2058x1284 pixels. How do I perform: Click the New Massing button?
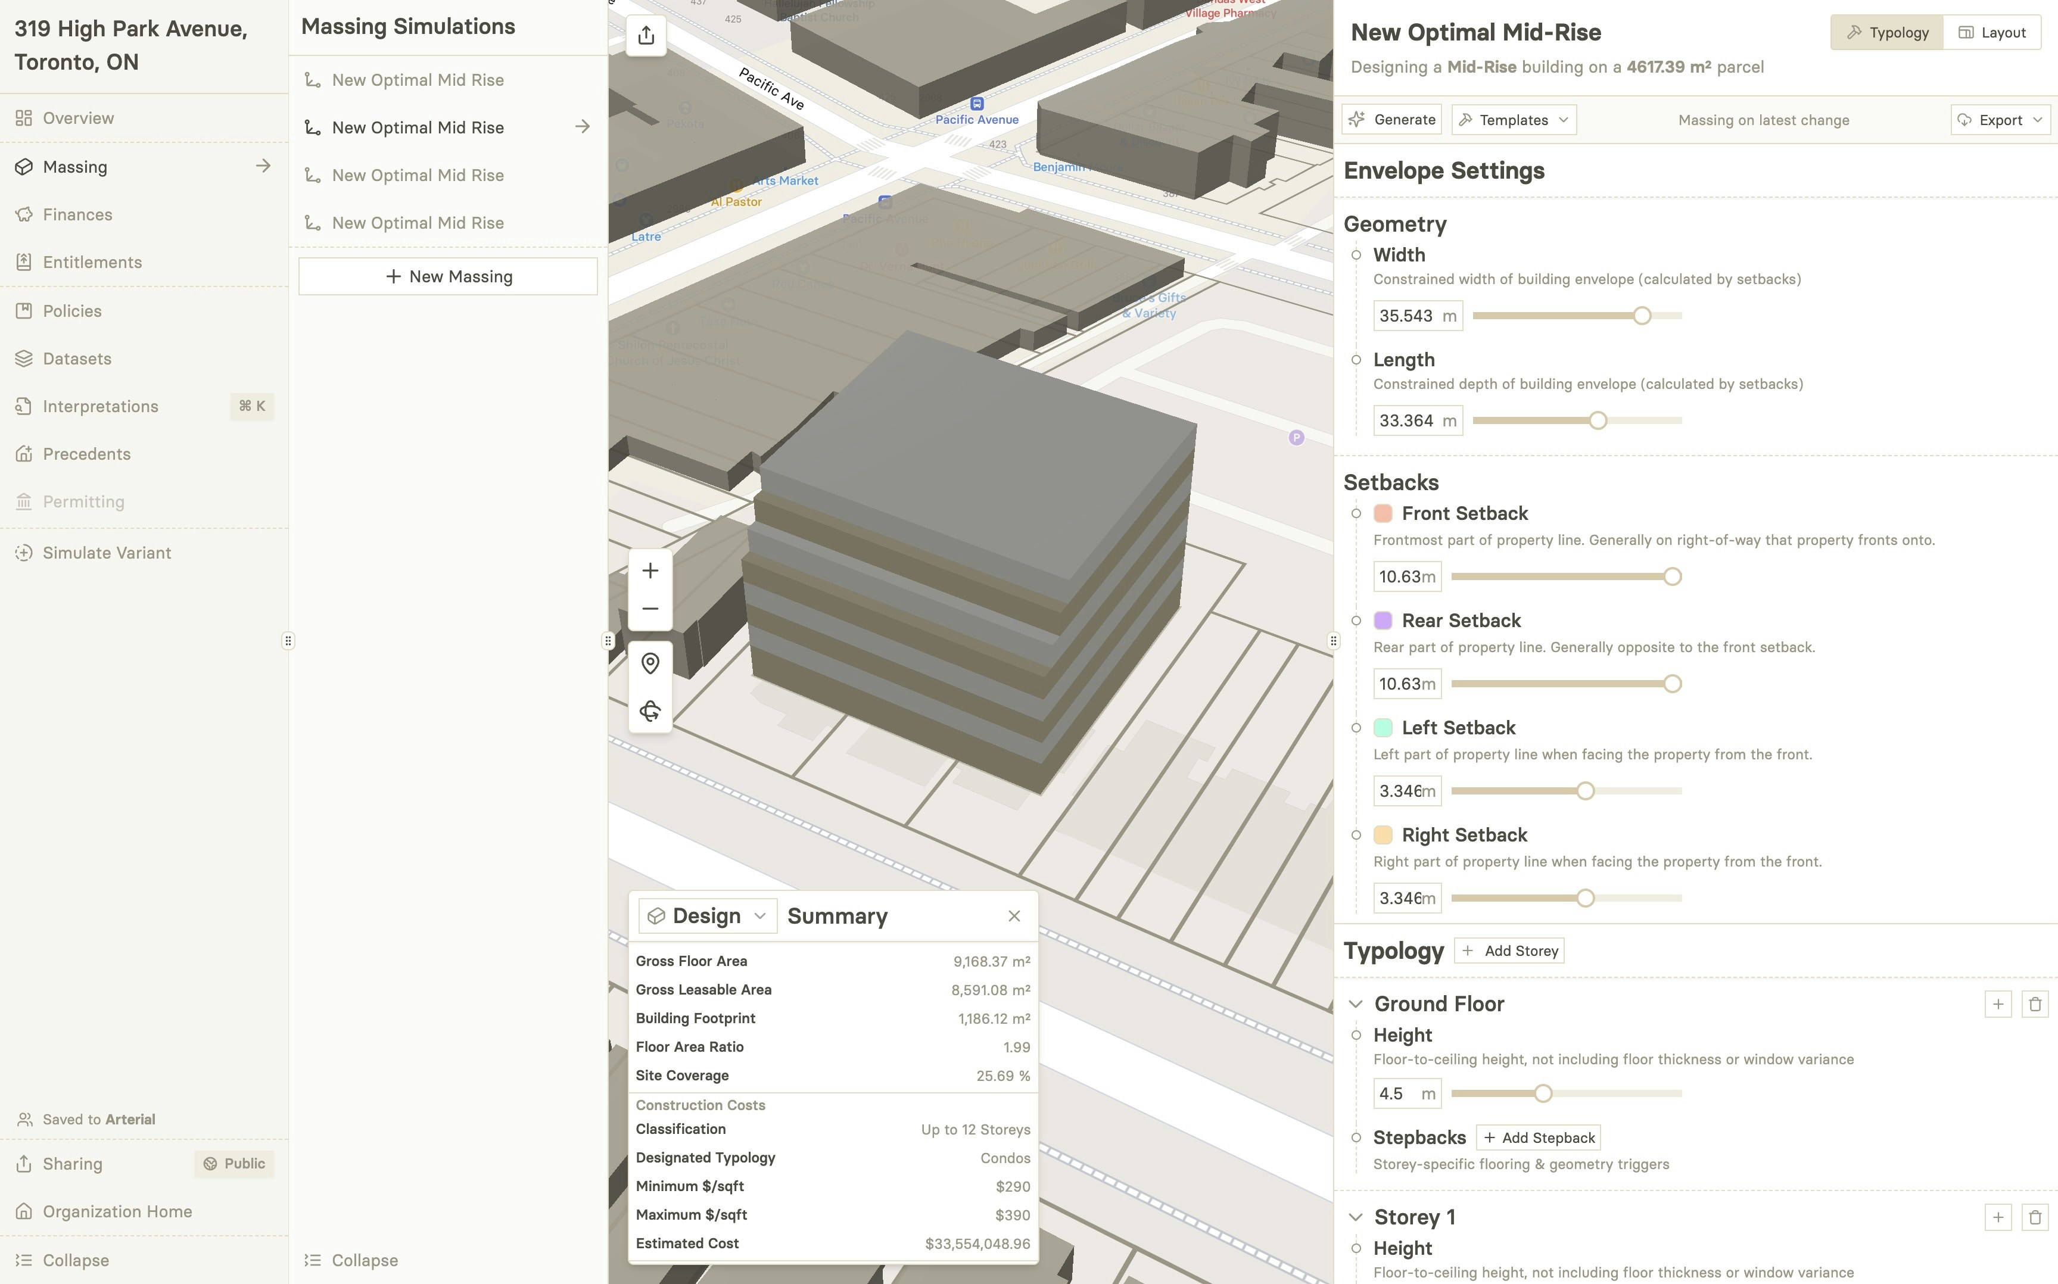pos(449,277)
